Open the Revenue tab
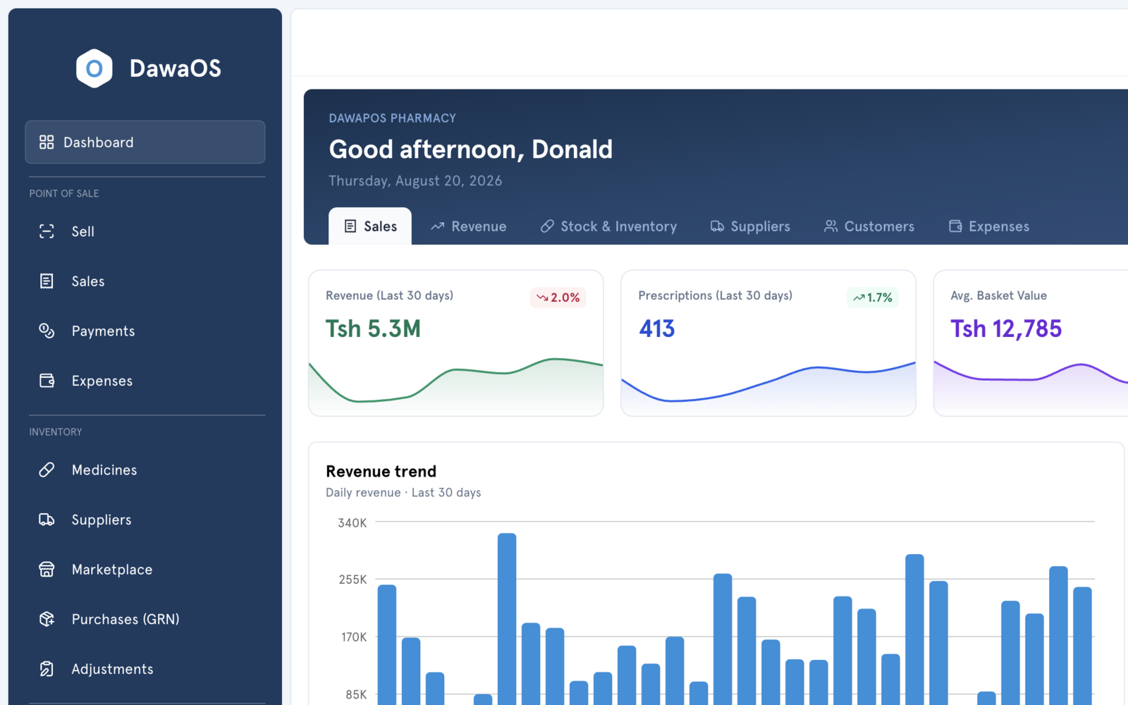Screen dimensions: 1128x705 click(469, 226)
